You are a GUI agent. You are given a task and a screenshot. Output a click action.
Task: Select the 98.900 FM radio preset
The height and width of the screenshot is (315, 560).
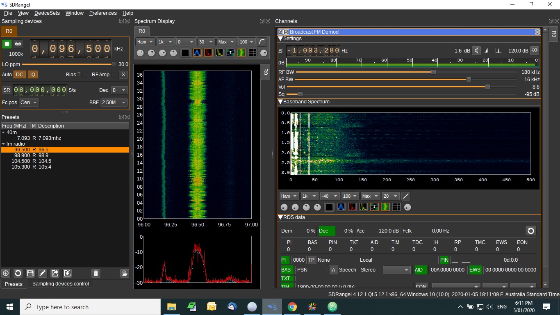tap(23, 155)
